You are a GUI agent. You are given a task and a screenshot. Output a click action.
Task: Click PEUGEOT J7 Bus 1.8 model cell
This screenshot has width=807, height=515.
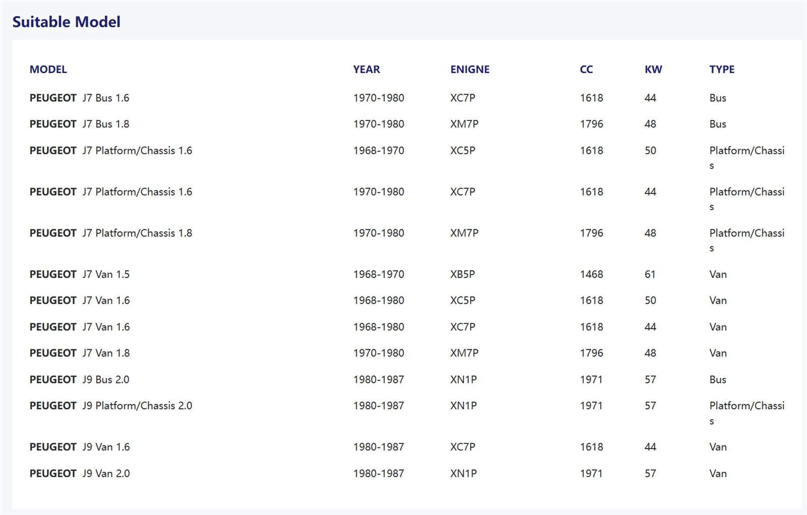coord(79,124)
